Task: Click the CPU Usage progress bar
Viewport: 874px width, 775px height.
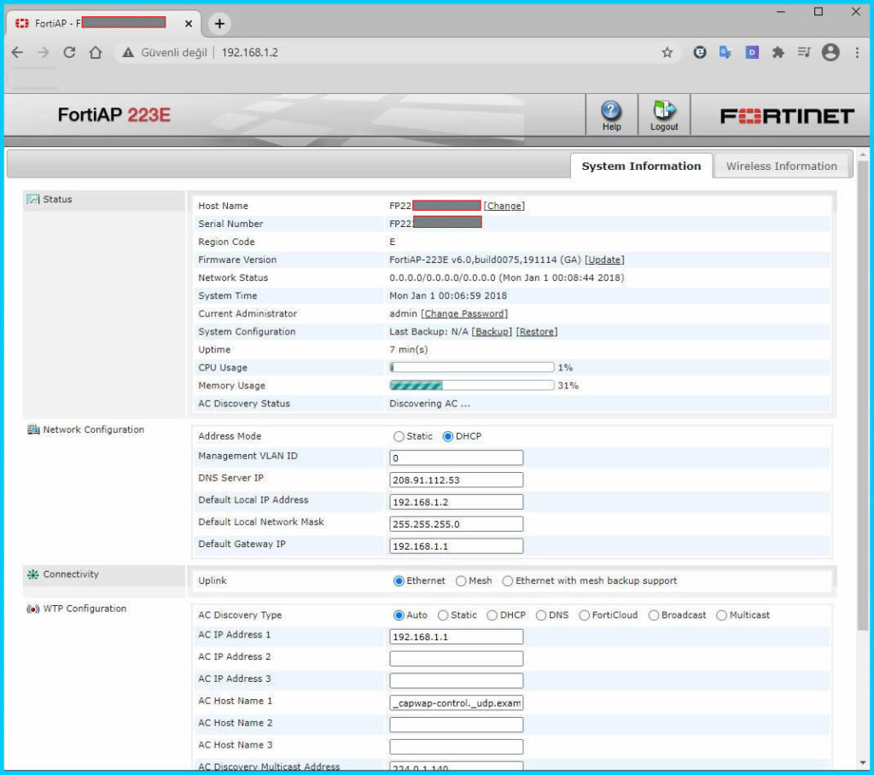Action: [471, 367]
